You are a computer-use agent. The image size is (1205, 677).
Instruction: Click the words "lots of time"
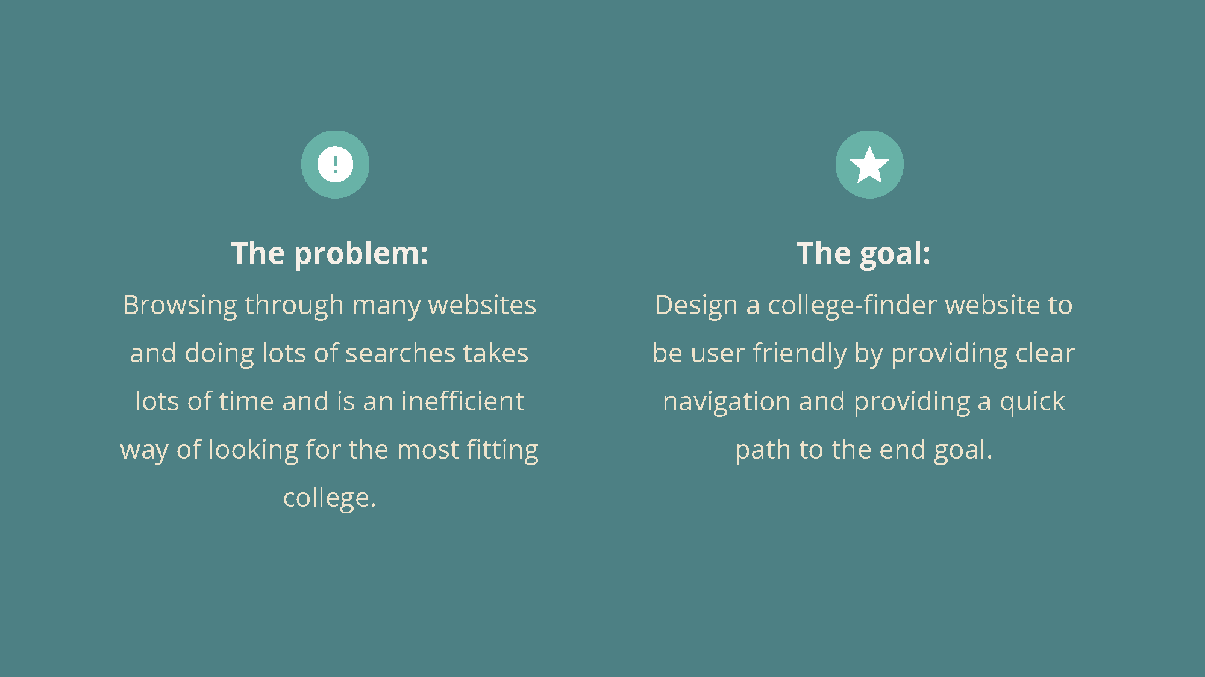coord(204,401)
